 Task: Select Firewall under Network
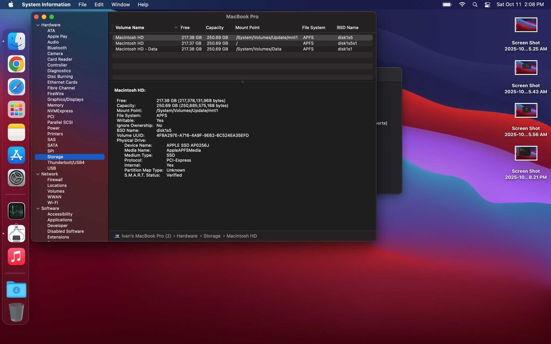coord(55,180)
